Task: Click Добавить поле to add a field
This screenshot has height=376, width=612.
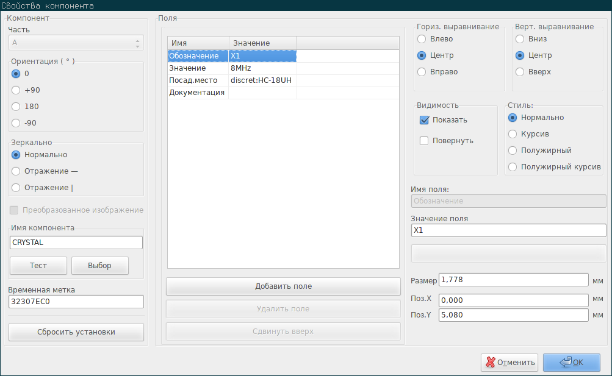Action: [283, 286]
